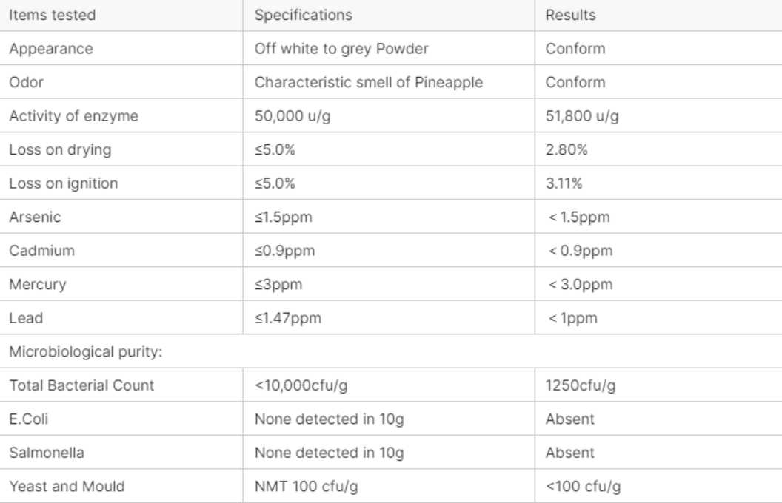Click the "Specifications" column header

(303, 15)
